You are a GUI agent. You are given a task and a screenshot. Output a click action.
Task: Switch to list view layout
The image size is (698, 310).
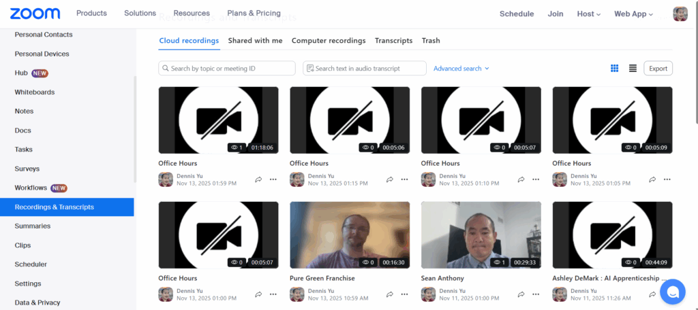click(633, 69)
